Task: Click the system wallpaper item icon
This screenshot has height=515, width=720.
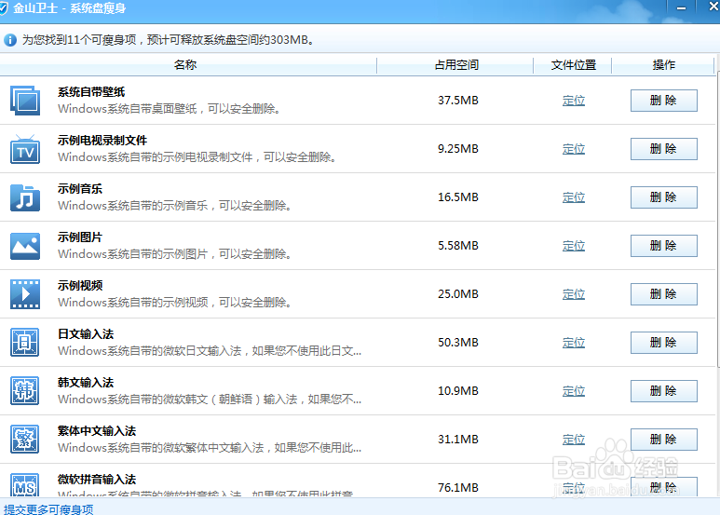Action: tap(25, 101)
